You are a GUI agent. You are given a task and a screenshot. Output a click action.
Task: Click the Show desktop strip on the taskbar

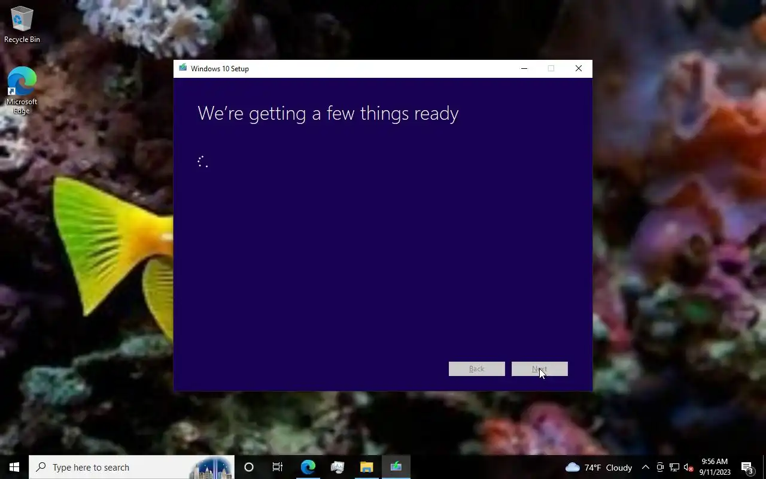point(764,467)
